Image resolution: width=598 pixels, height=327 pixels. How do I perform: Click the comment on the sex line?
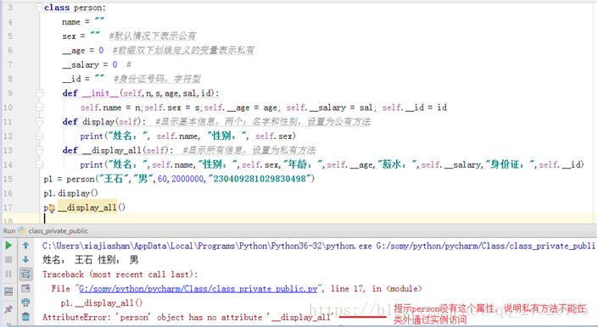coord(153,36)
